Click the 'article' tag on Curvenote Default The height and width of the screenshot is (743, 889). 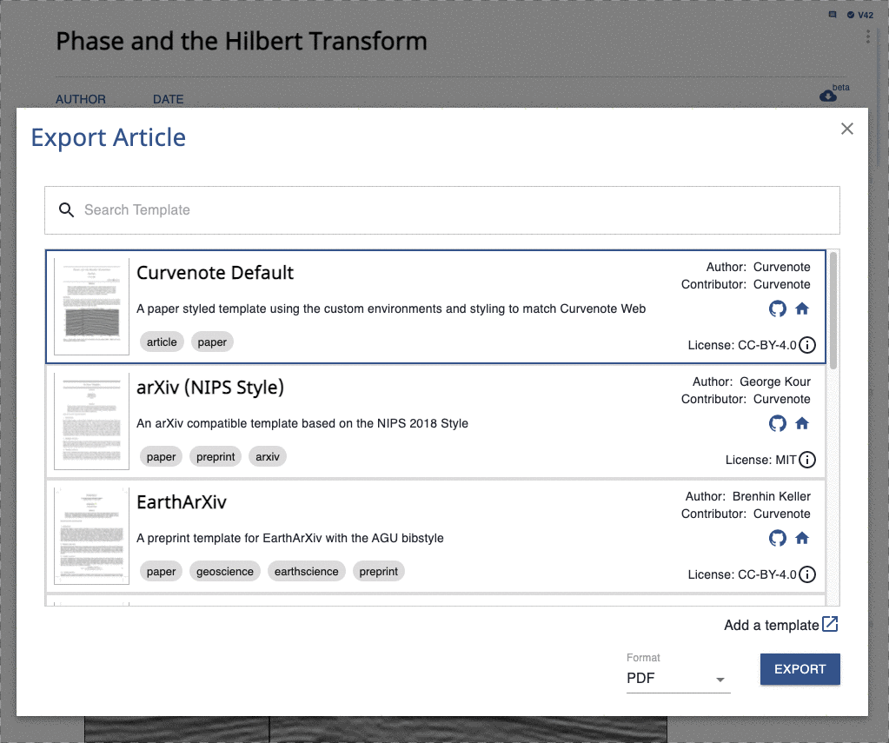click(162, 342)
